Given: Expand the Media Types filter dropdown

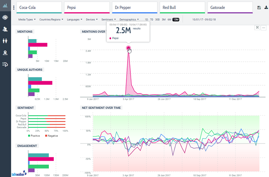Looking at the screenshot, I should (27, 19).
